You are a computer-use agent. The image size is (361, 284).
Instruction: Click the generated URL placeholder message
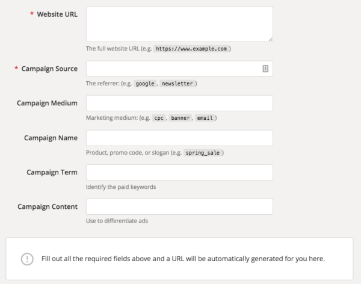(183, 259)
